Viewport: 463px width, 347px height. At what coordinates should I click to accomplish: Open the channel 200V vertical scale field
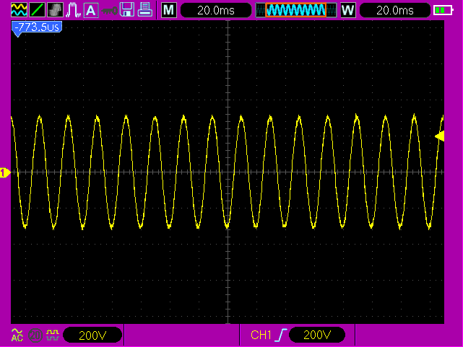[x=92, y=335]
